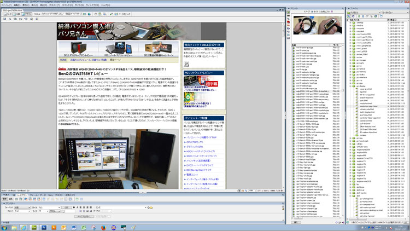Viewport: 410px width, 231px height.
Task: Click Insert button in Assets panel
Action: point(296,222)
